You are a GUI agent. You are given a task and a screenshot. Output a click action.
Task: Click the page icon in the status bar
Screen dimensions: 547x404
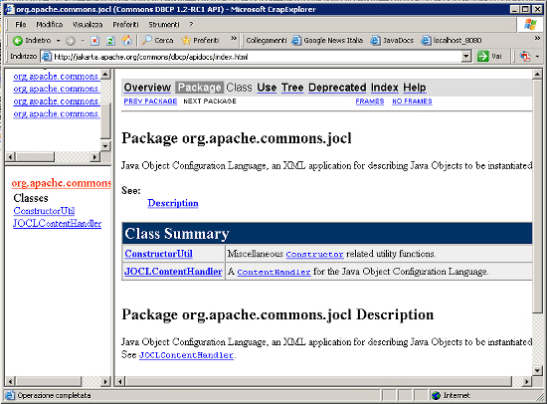(x=10, y=395)
